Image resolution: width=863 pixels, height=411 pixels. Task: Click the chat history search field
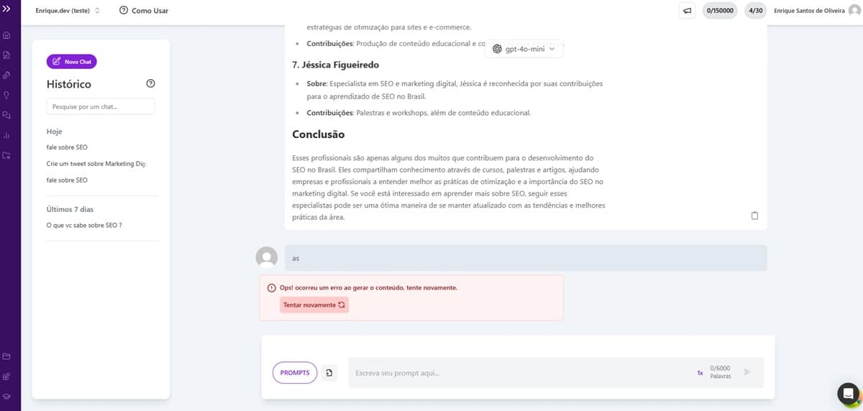[101, 107]
